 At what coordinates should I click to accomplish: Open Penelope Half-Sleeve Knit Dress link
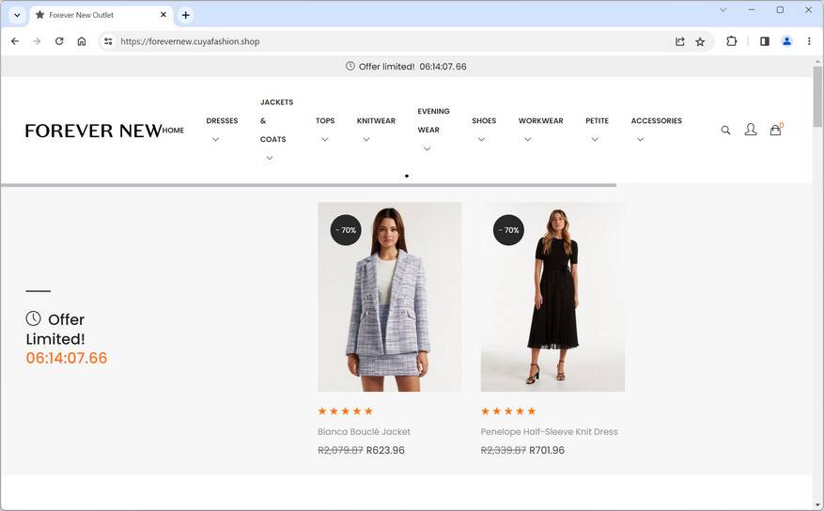(549, 432)
